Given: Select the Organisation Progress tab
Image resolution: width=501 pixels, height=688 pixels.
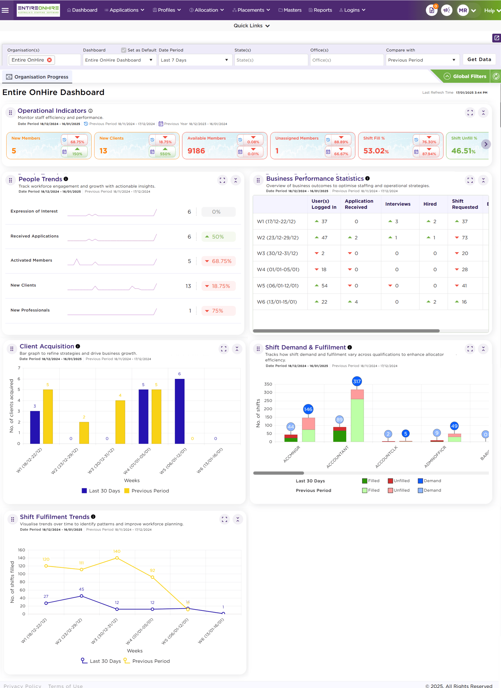Looking at the screenshot, I should 37,77.
